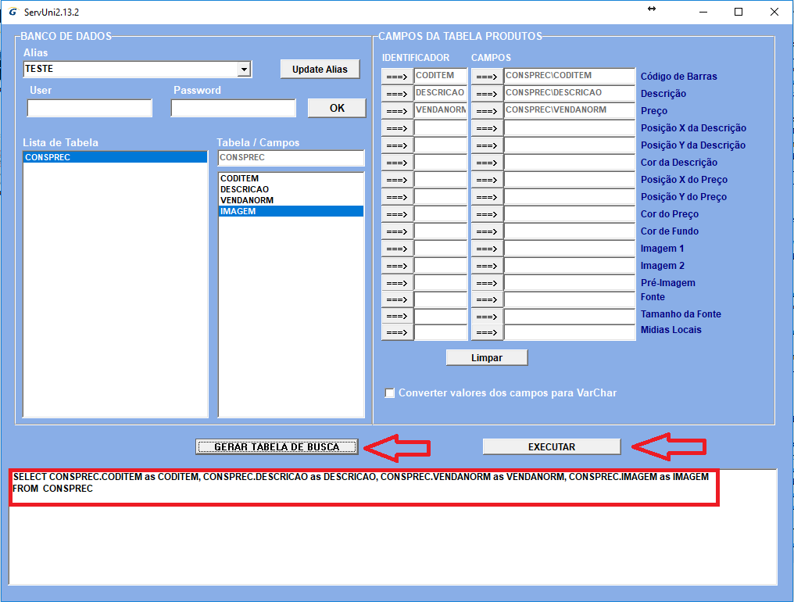Viewport: 794px width, 602px height.
Task: Click identifier arrow button for Código de Barras
Action: 397,77
